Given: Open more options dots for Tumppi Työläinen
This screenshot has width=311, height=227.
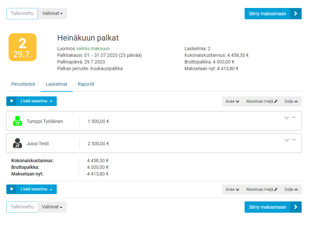Looking at the screenshot, I should click(294, 117).
